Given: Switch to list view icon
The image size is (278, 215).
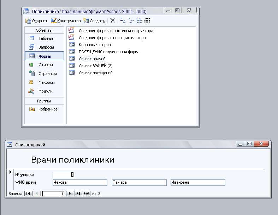Looking at the screenshot, I should (139, 21).
